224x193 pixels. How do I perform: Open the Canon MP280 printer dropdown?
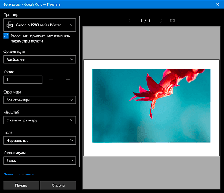click(40, 25)
